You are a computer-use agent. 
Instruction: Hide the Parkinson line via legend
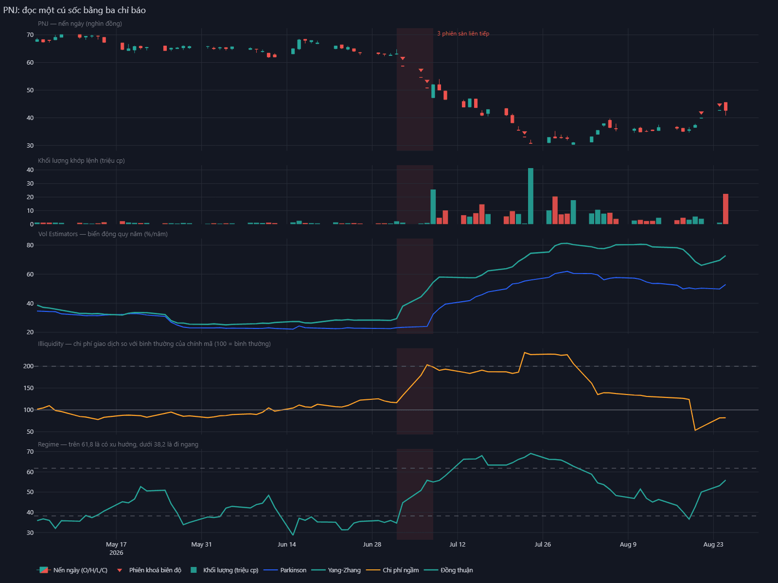point(285,570)
